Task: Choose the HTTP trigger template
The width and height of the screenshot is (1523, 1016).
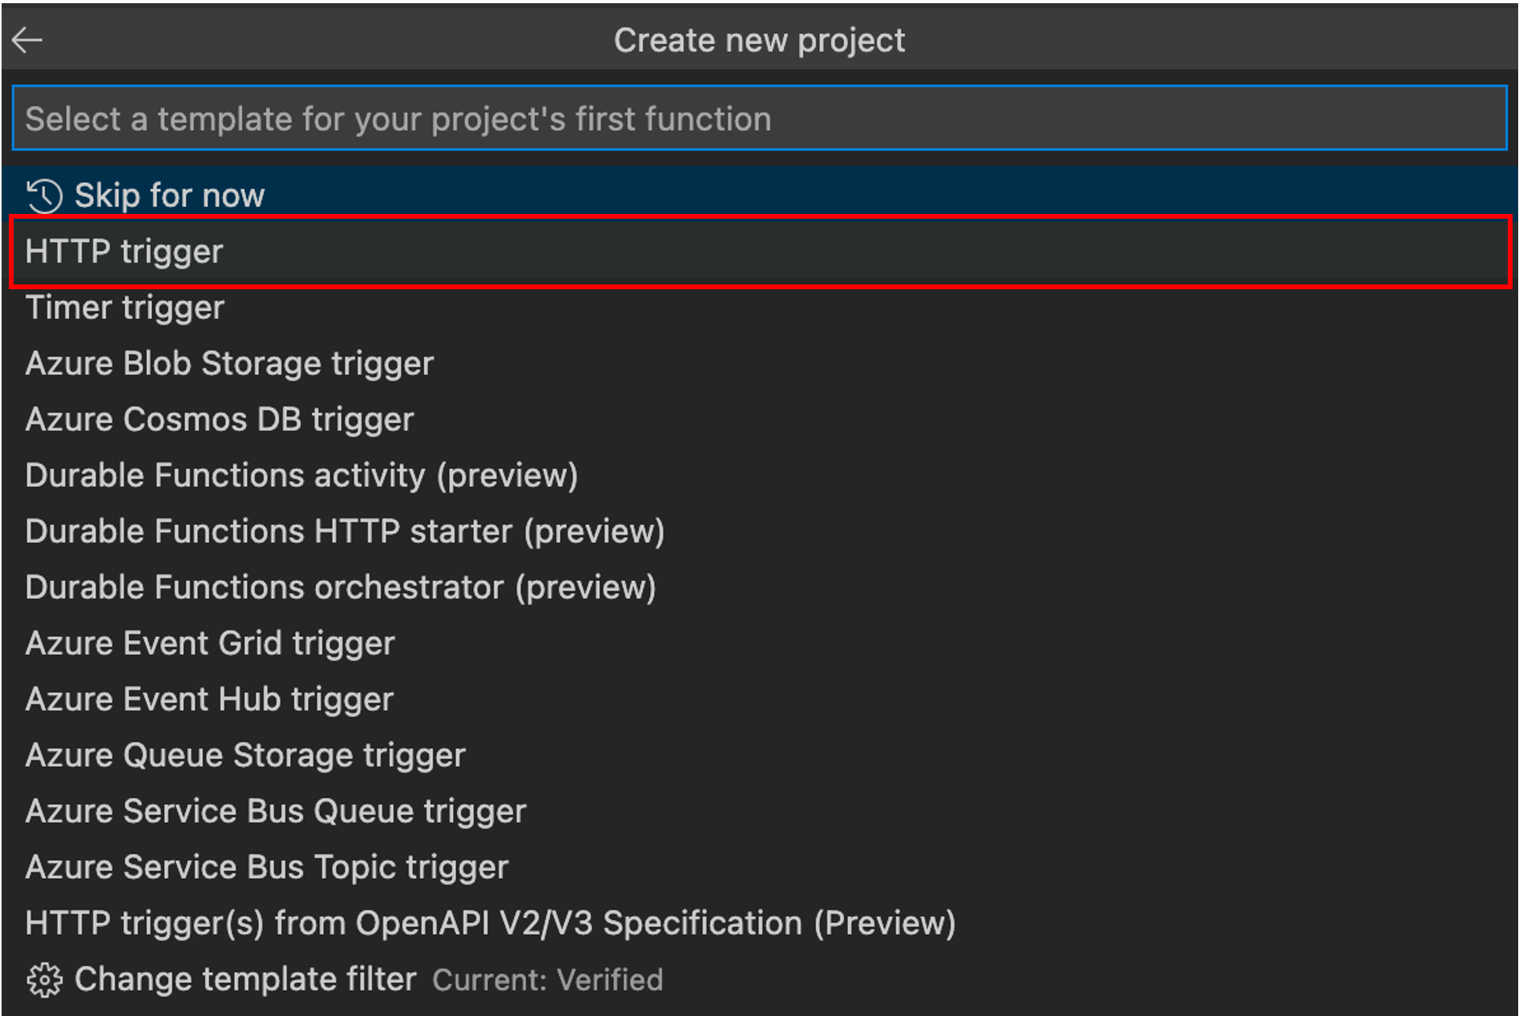Action: (124, 252)
